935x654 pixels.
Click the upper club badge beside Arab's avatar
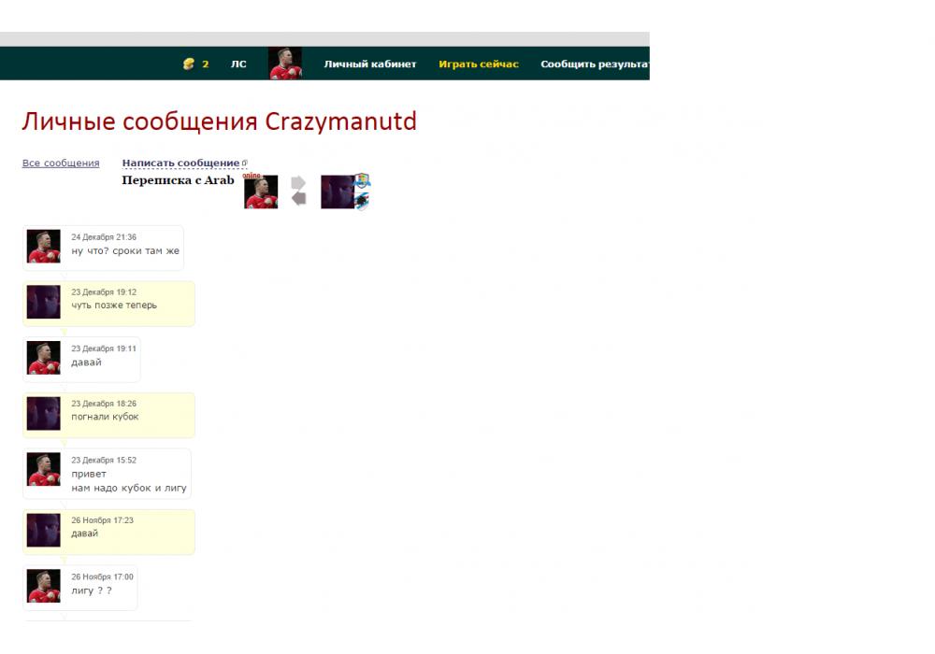(362, 180)
